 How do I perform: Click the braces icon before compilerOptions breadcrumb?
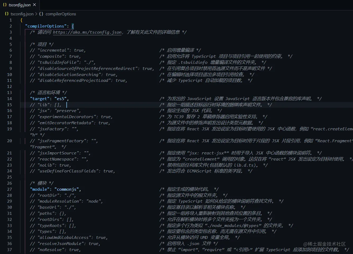41,14
